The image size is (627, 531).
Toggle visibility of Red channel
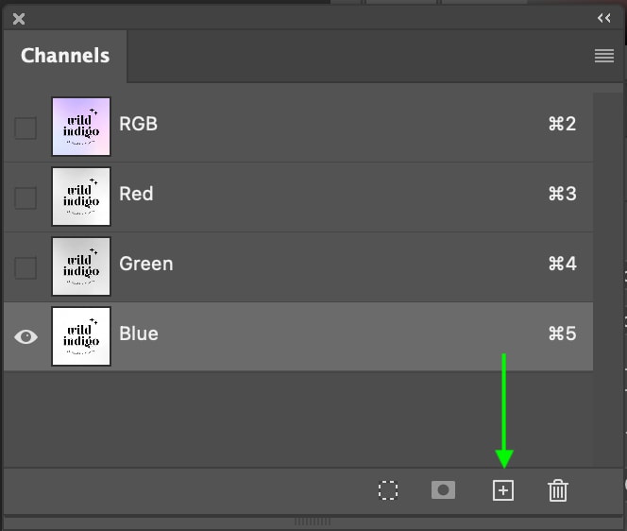(x=25, y=197)
